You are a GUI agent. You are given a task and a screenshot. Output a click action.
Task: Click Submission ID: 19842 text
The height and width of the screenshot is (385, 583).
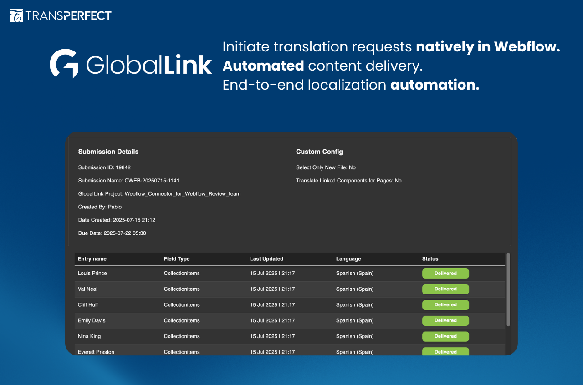click(x=104, y=167)
